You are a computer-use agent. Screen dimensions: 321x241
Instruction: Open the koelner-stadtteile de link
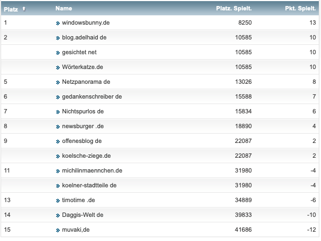[89, 185]
